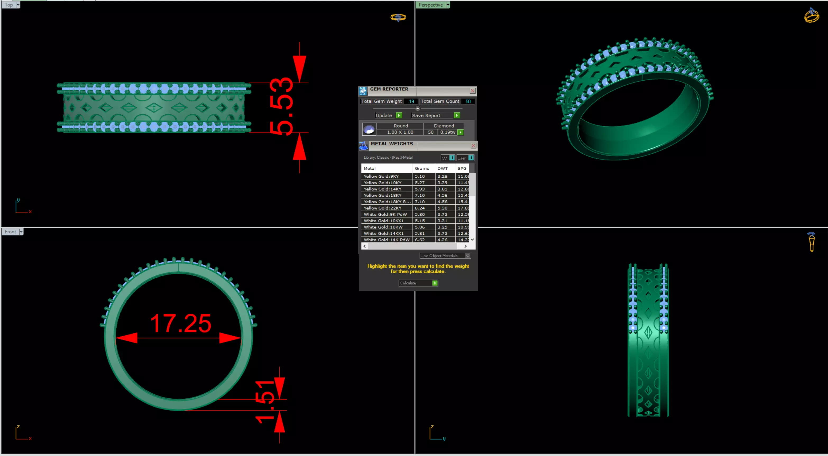Click the metal list horizontal scrollbar

[415, 246]
